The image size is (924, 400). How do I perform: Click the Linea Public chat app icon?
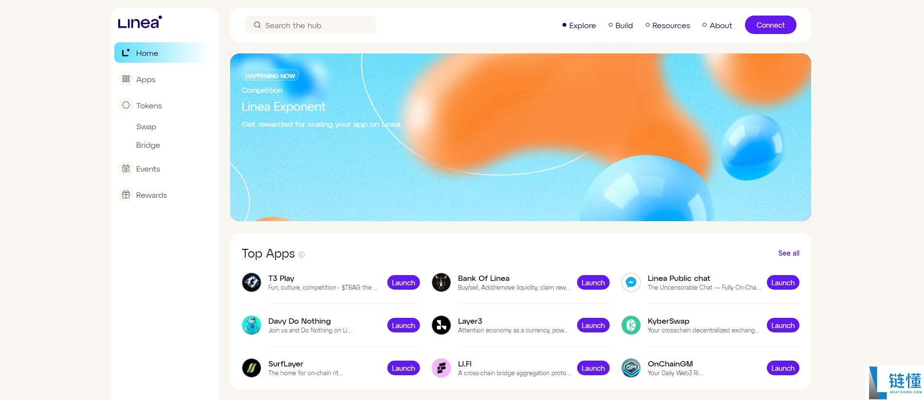click(631, 282)
